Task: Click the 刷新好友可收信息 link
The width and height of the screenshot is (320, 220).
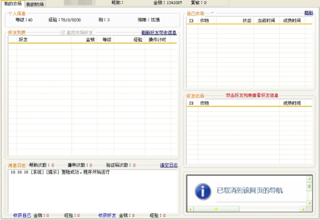Action: [159, 33]
